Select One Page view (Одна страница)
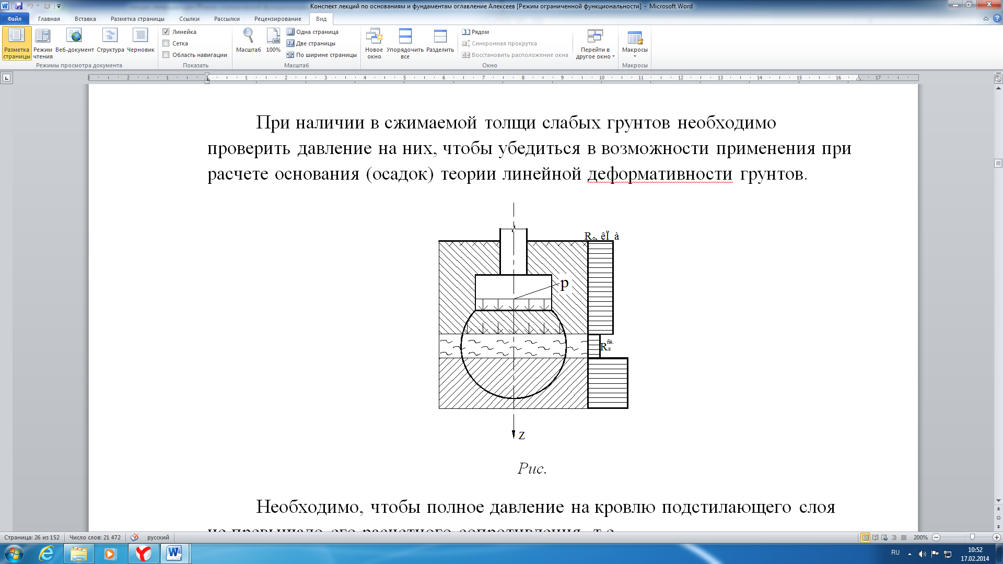 (312, 32)
